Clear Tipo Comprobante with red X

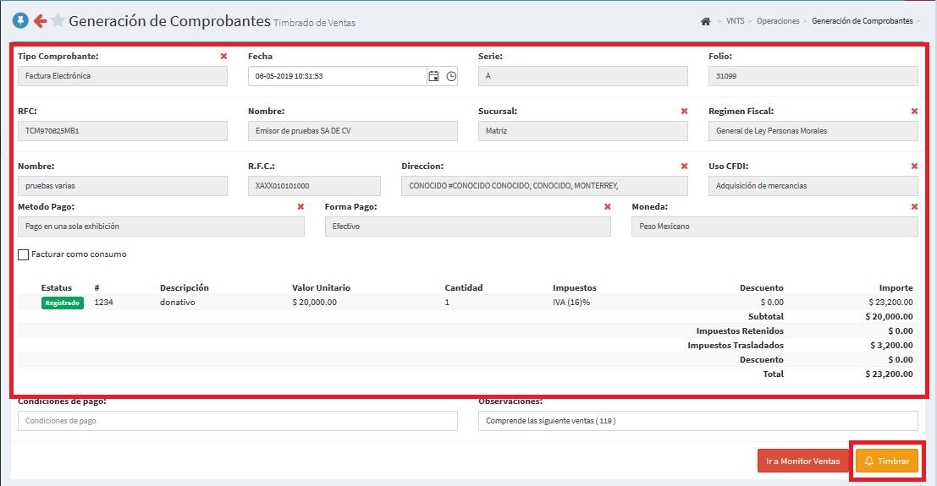coord(223,57)
